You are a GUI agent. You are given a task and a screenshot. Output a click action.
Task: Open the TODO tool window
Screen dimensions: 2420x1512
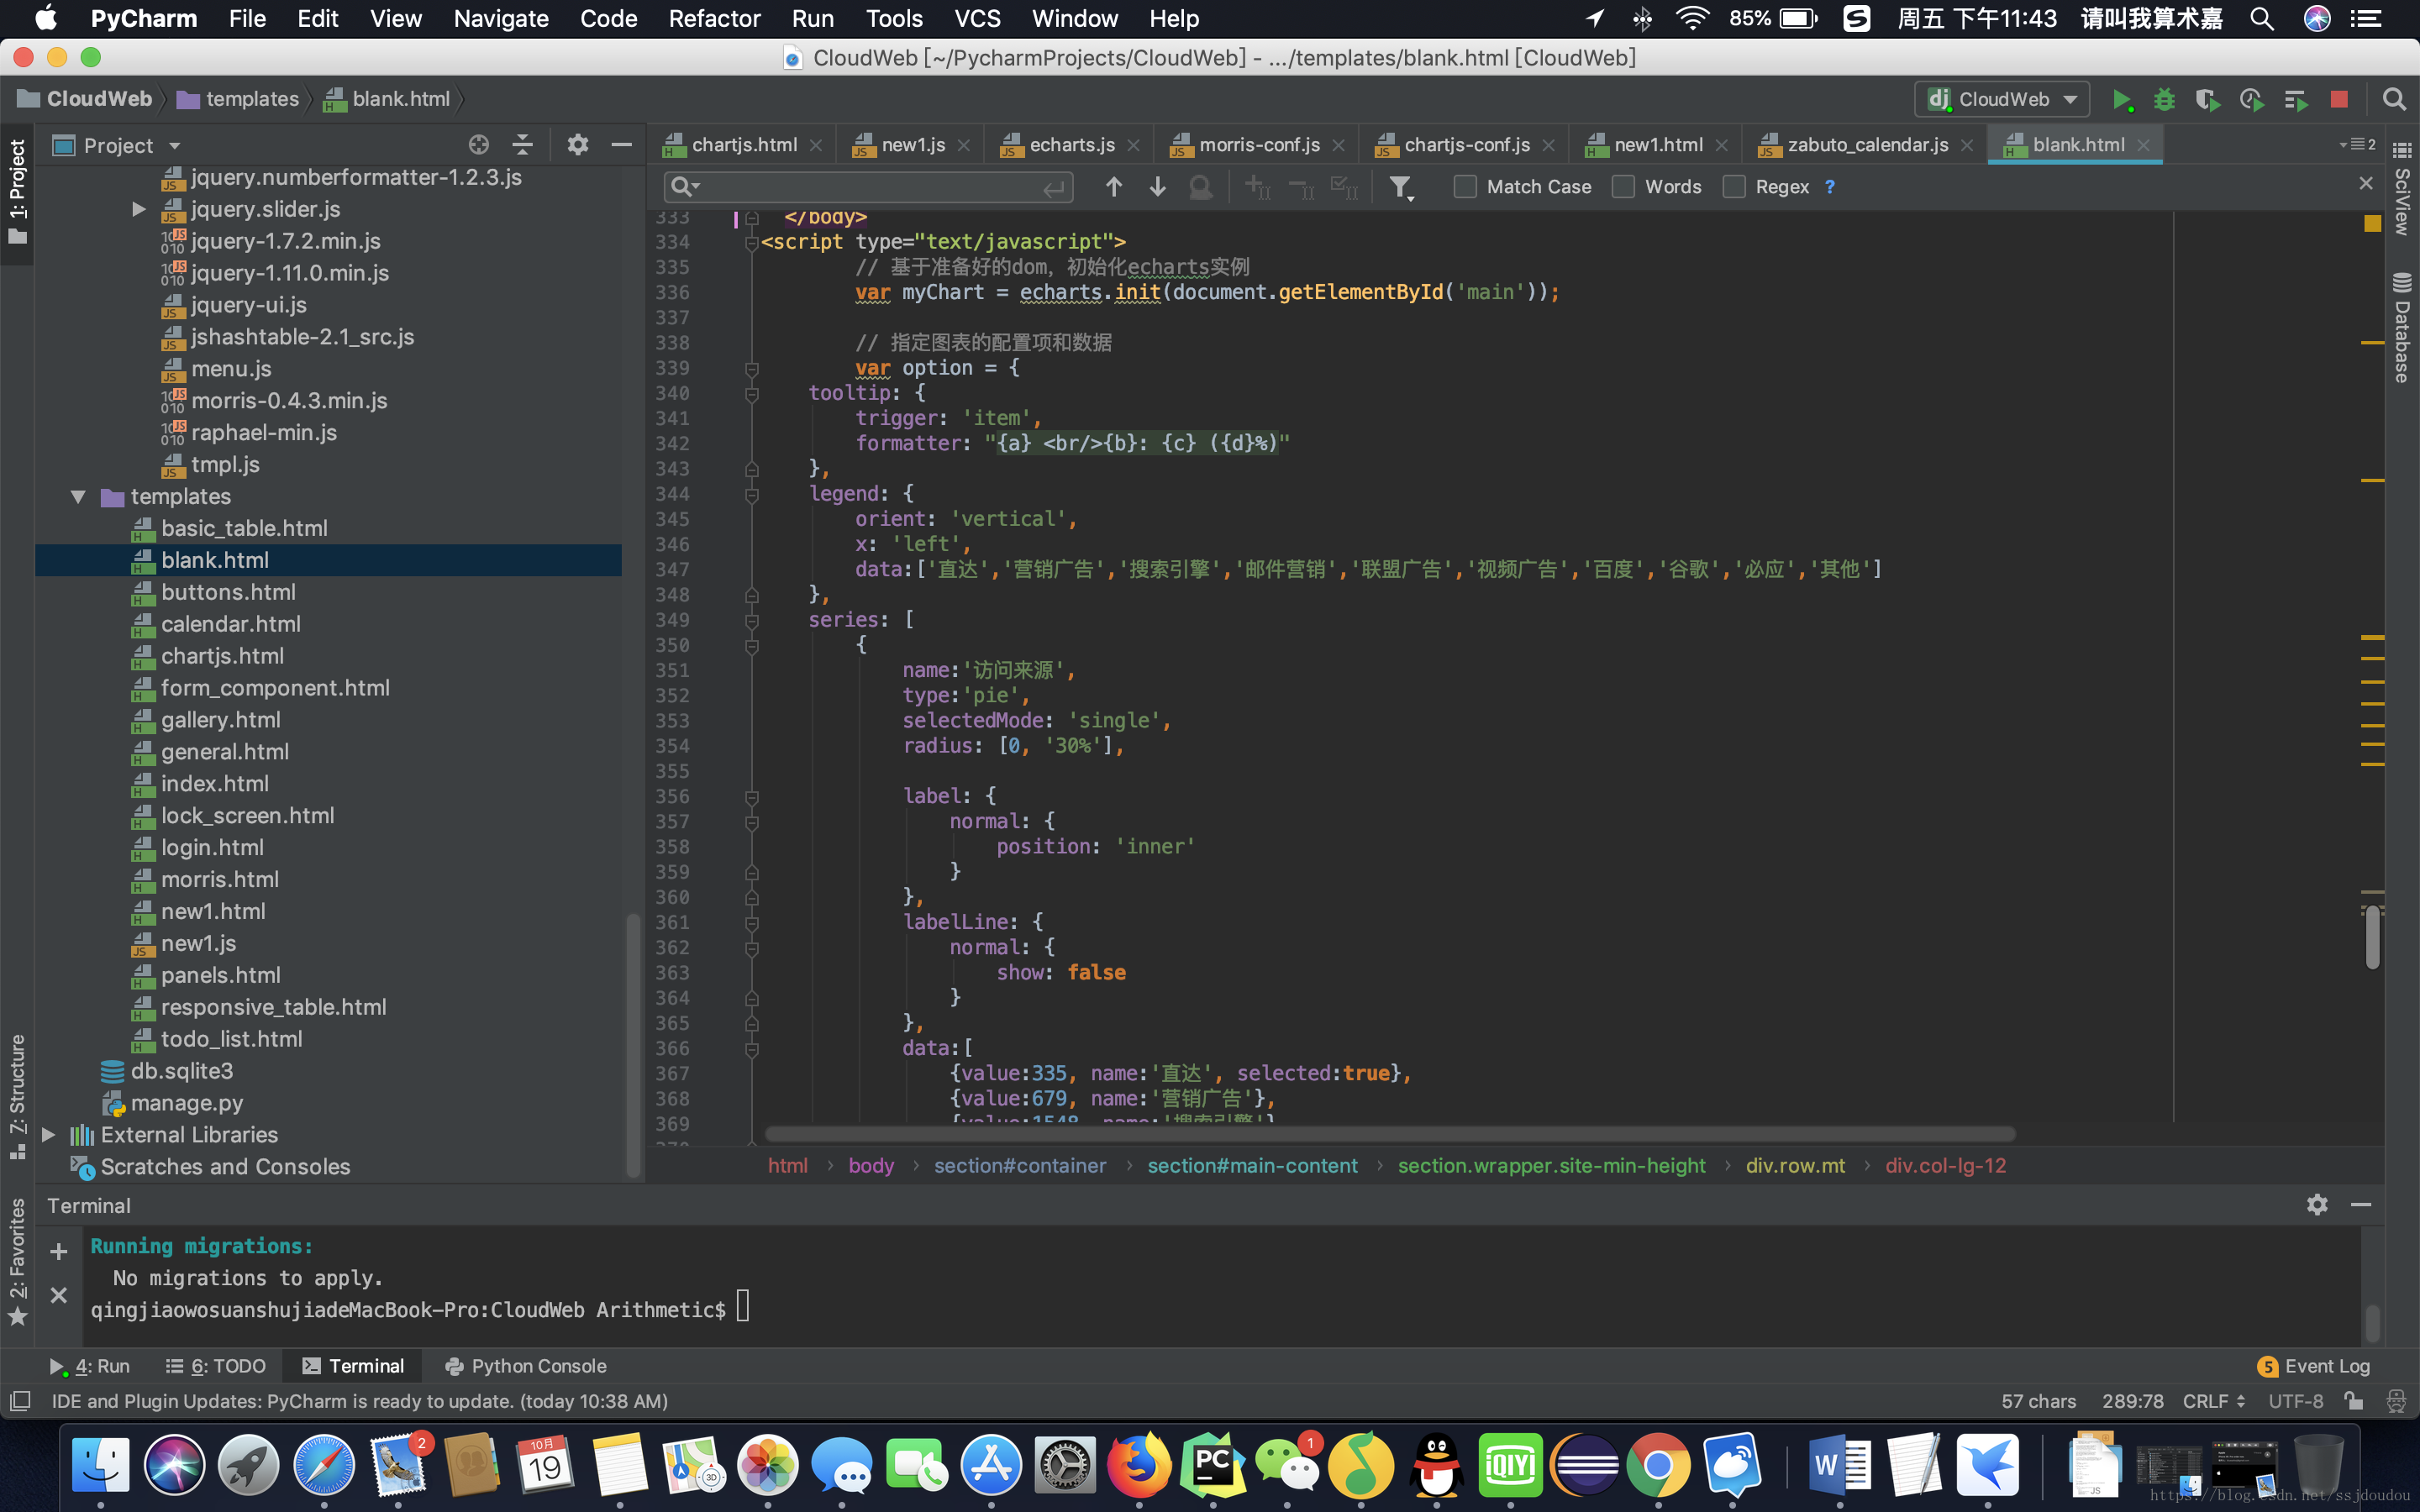click(216, 1366)
